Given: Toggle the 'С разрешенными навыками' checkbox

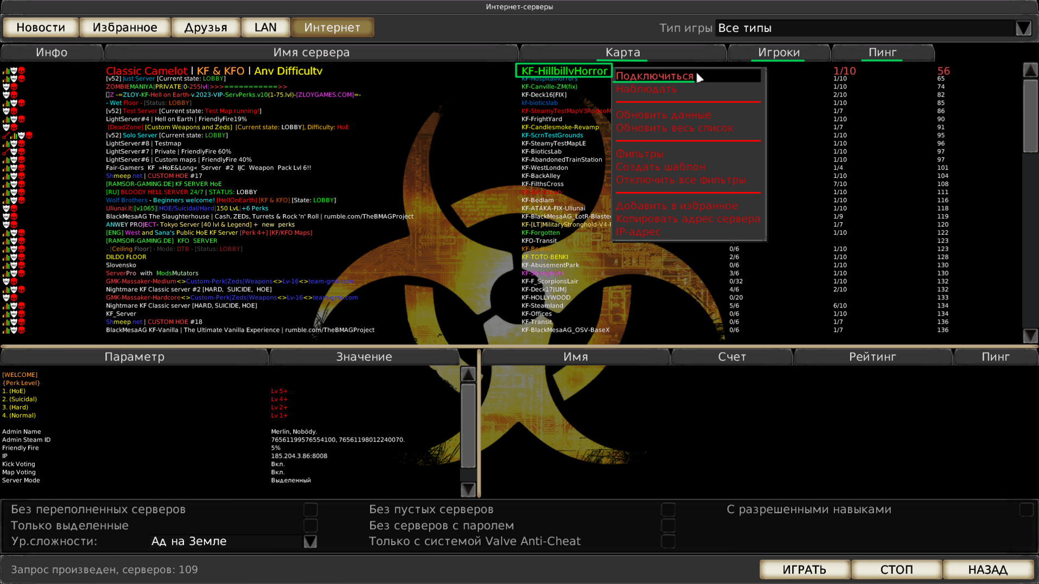Looking at the screenshot, I should coord(1026,510).
